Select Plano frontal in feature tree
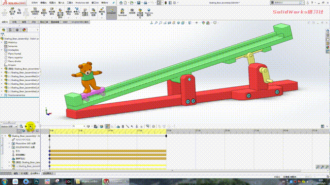330x185 pixels. 14,53
